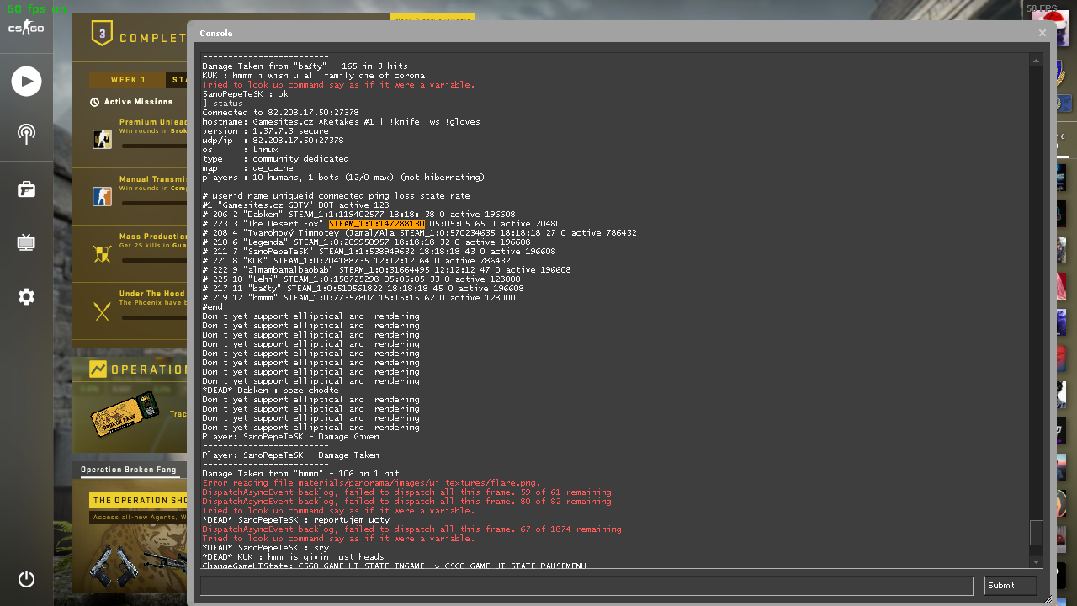Click the Mass Production mission icon

pyautogui.click(x=103, y=254)
